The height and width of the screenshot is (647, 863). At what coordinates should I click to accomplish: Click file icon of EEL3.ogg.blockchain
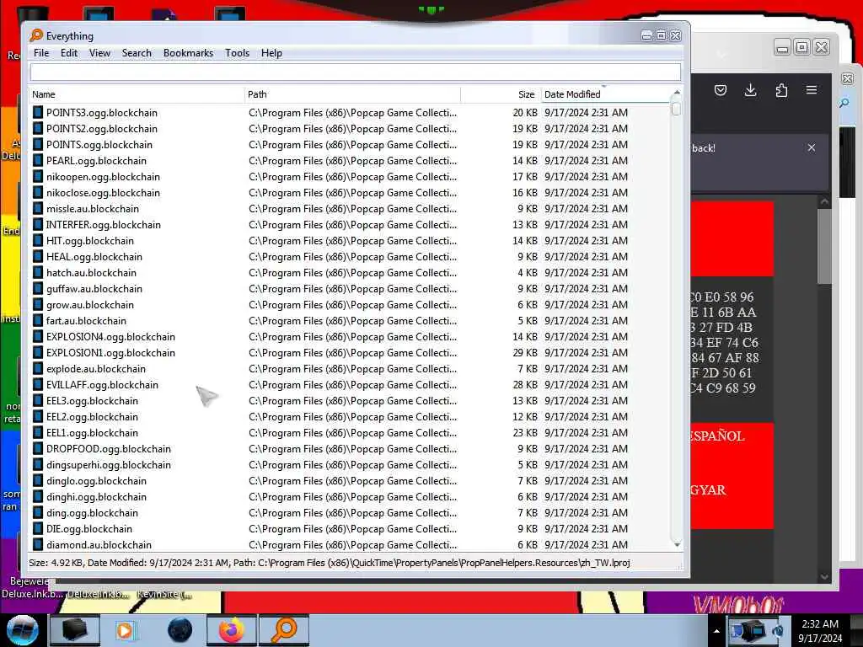pyautogui.click(x=37, y=400)
